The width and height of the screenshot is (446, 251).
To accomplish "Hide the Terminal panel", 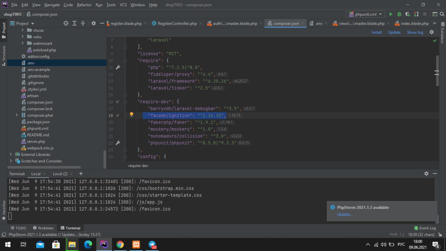I will pyautogui.click(x=435, y=174).
